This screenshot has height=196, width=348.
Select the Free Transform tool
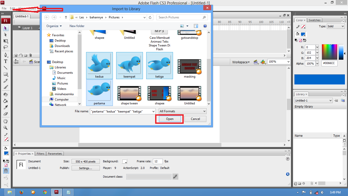coord(6,41)
